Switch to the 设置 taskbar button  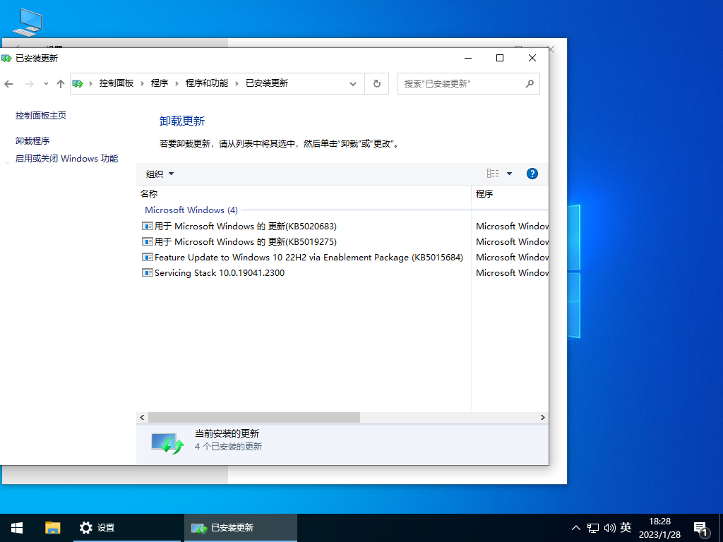click(x=127, y=528)
